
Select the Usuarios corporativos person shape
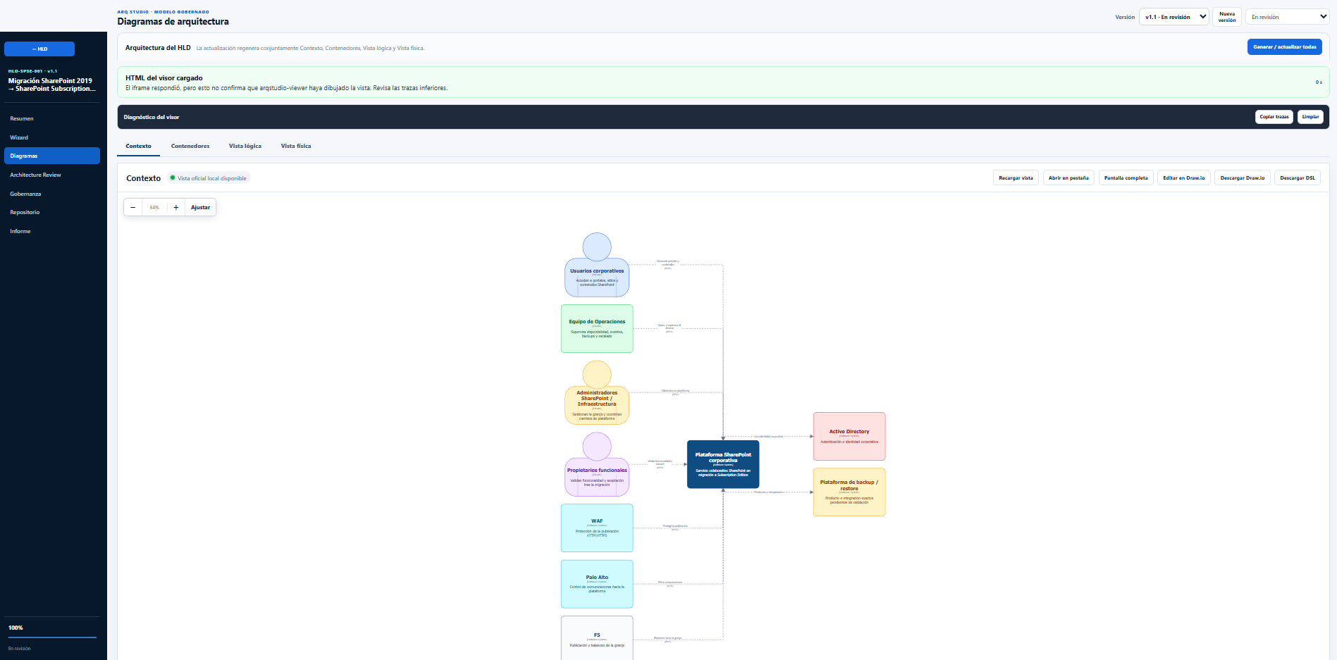597,265
